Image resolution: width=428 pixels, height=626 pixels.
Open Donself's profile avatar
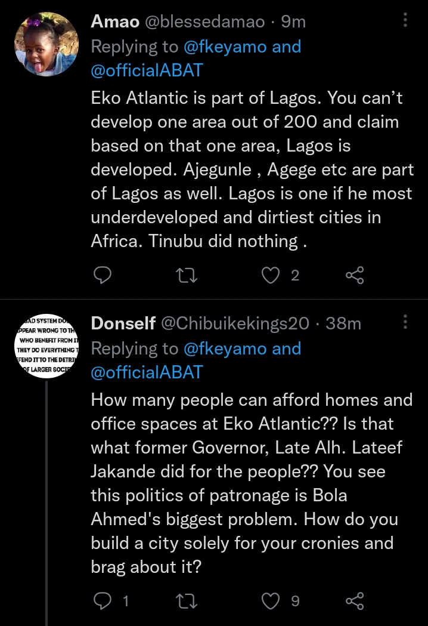click(46, 346)
